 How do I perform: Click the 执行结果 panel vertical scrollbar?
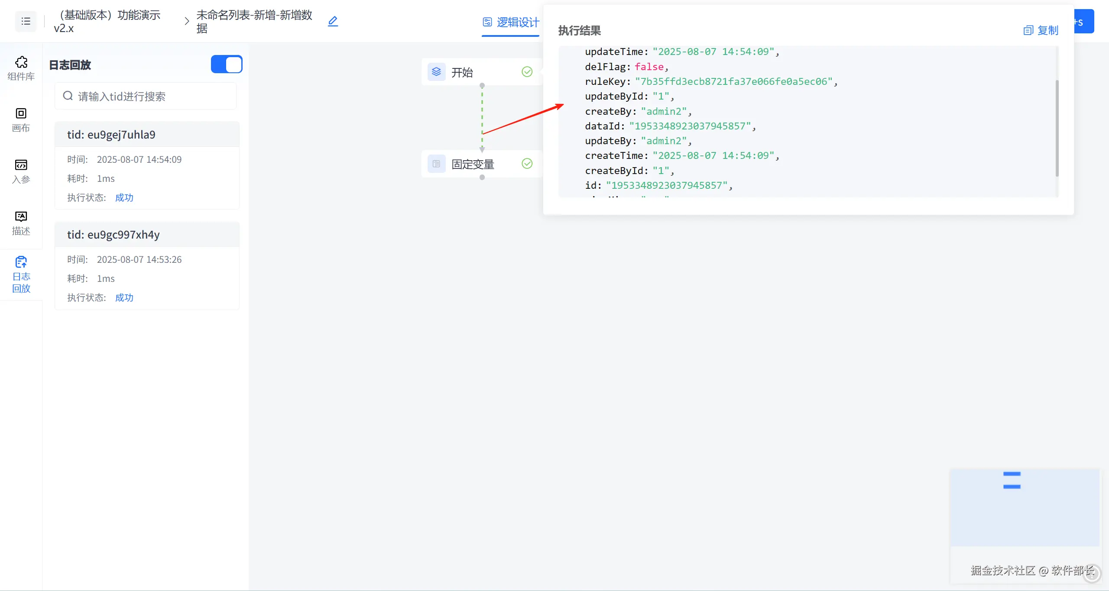pos(1057,128)
